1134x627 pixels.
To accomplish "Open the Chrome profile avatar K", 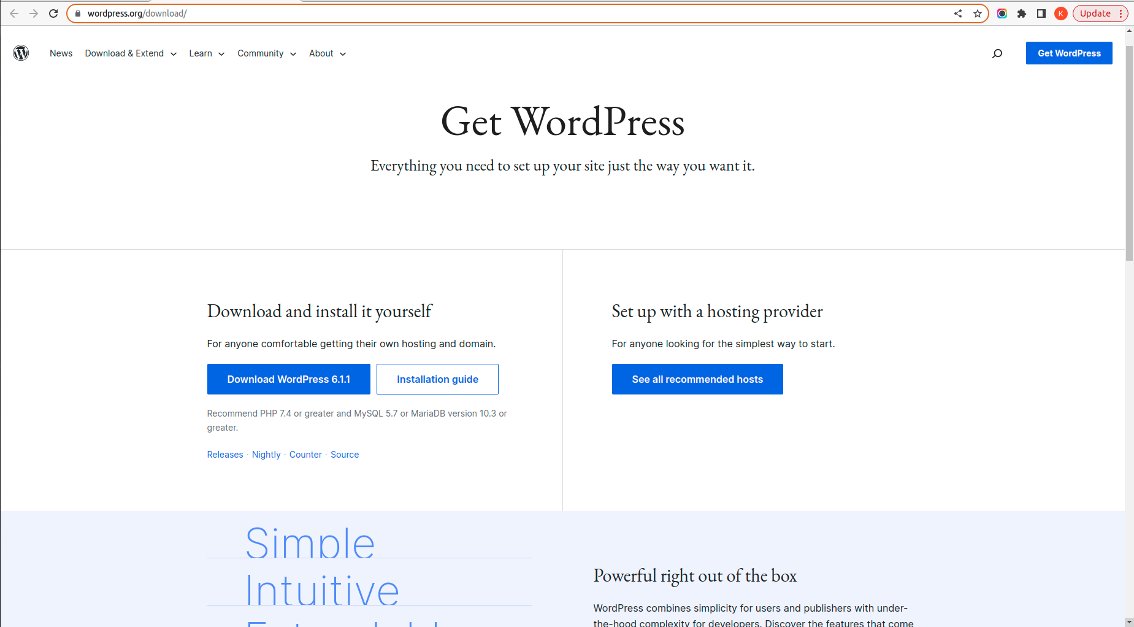I will (1061, 13).
